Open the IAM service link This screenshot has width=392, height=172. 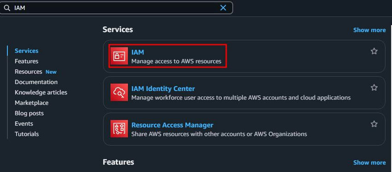click(137, 52)
